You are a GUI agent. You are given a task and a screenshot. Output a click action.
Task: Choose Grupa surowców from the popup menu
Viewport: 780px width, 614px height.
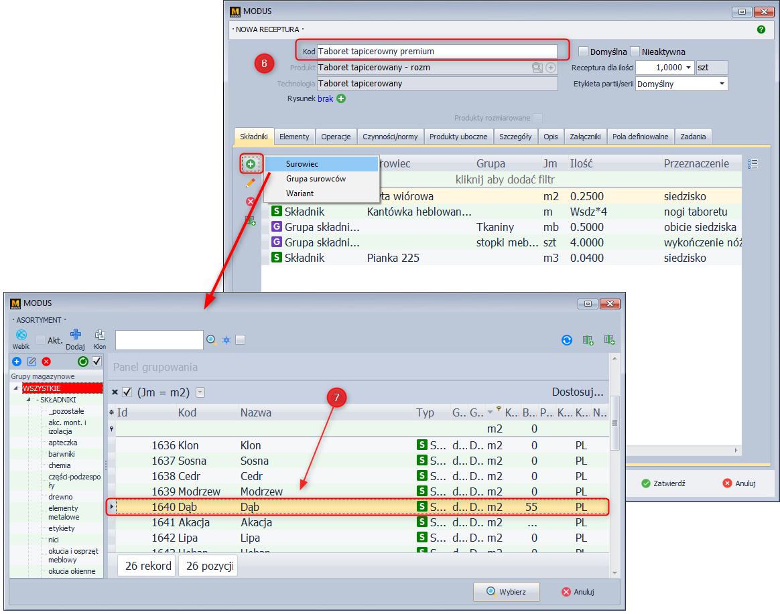316,179
